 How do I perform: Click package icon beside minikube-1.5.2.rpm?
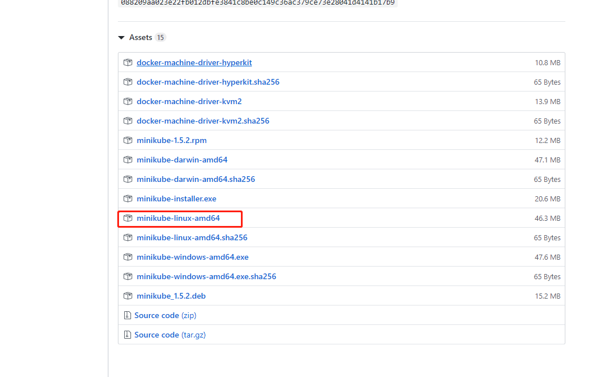pyautogui.click(x=128, y=141)
